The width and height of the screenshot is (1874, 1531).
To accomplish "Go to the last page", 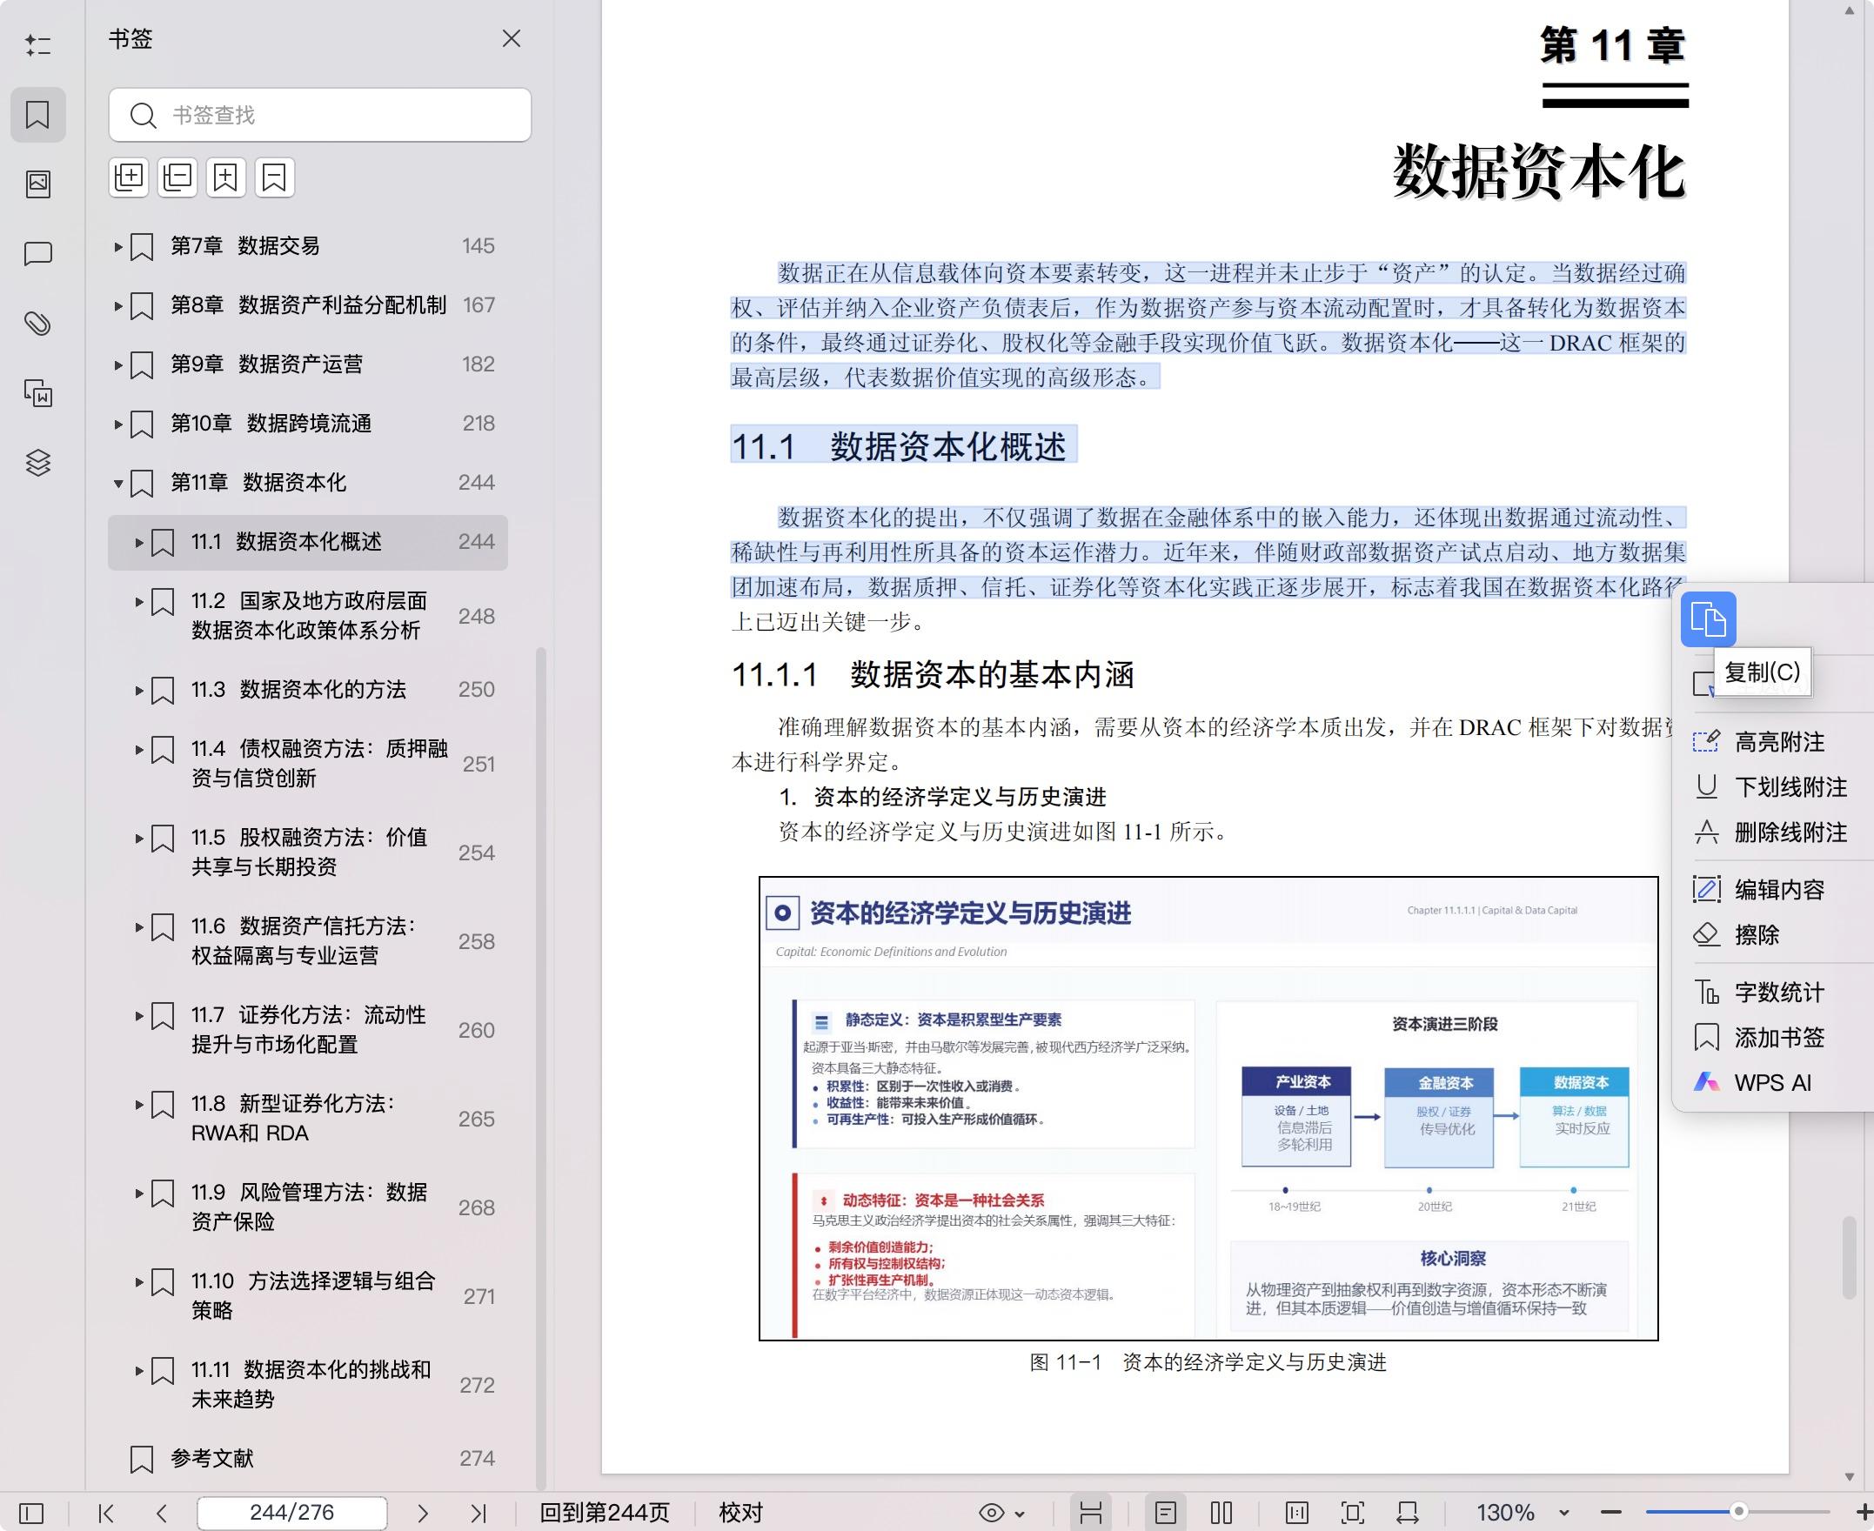I will (x=478, y=1514).
